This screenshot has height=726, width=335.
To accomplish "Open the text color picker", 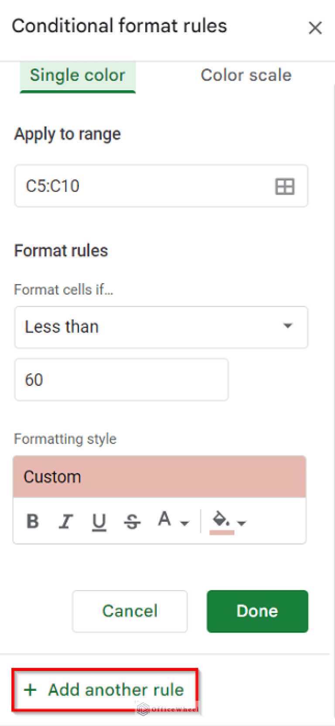I will (164, 519).
